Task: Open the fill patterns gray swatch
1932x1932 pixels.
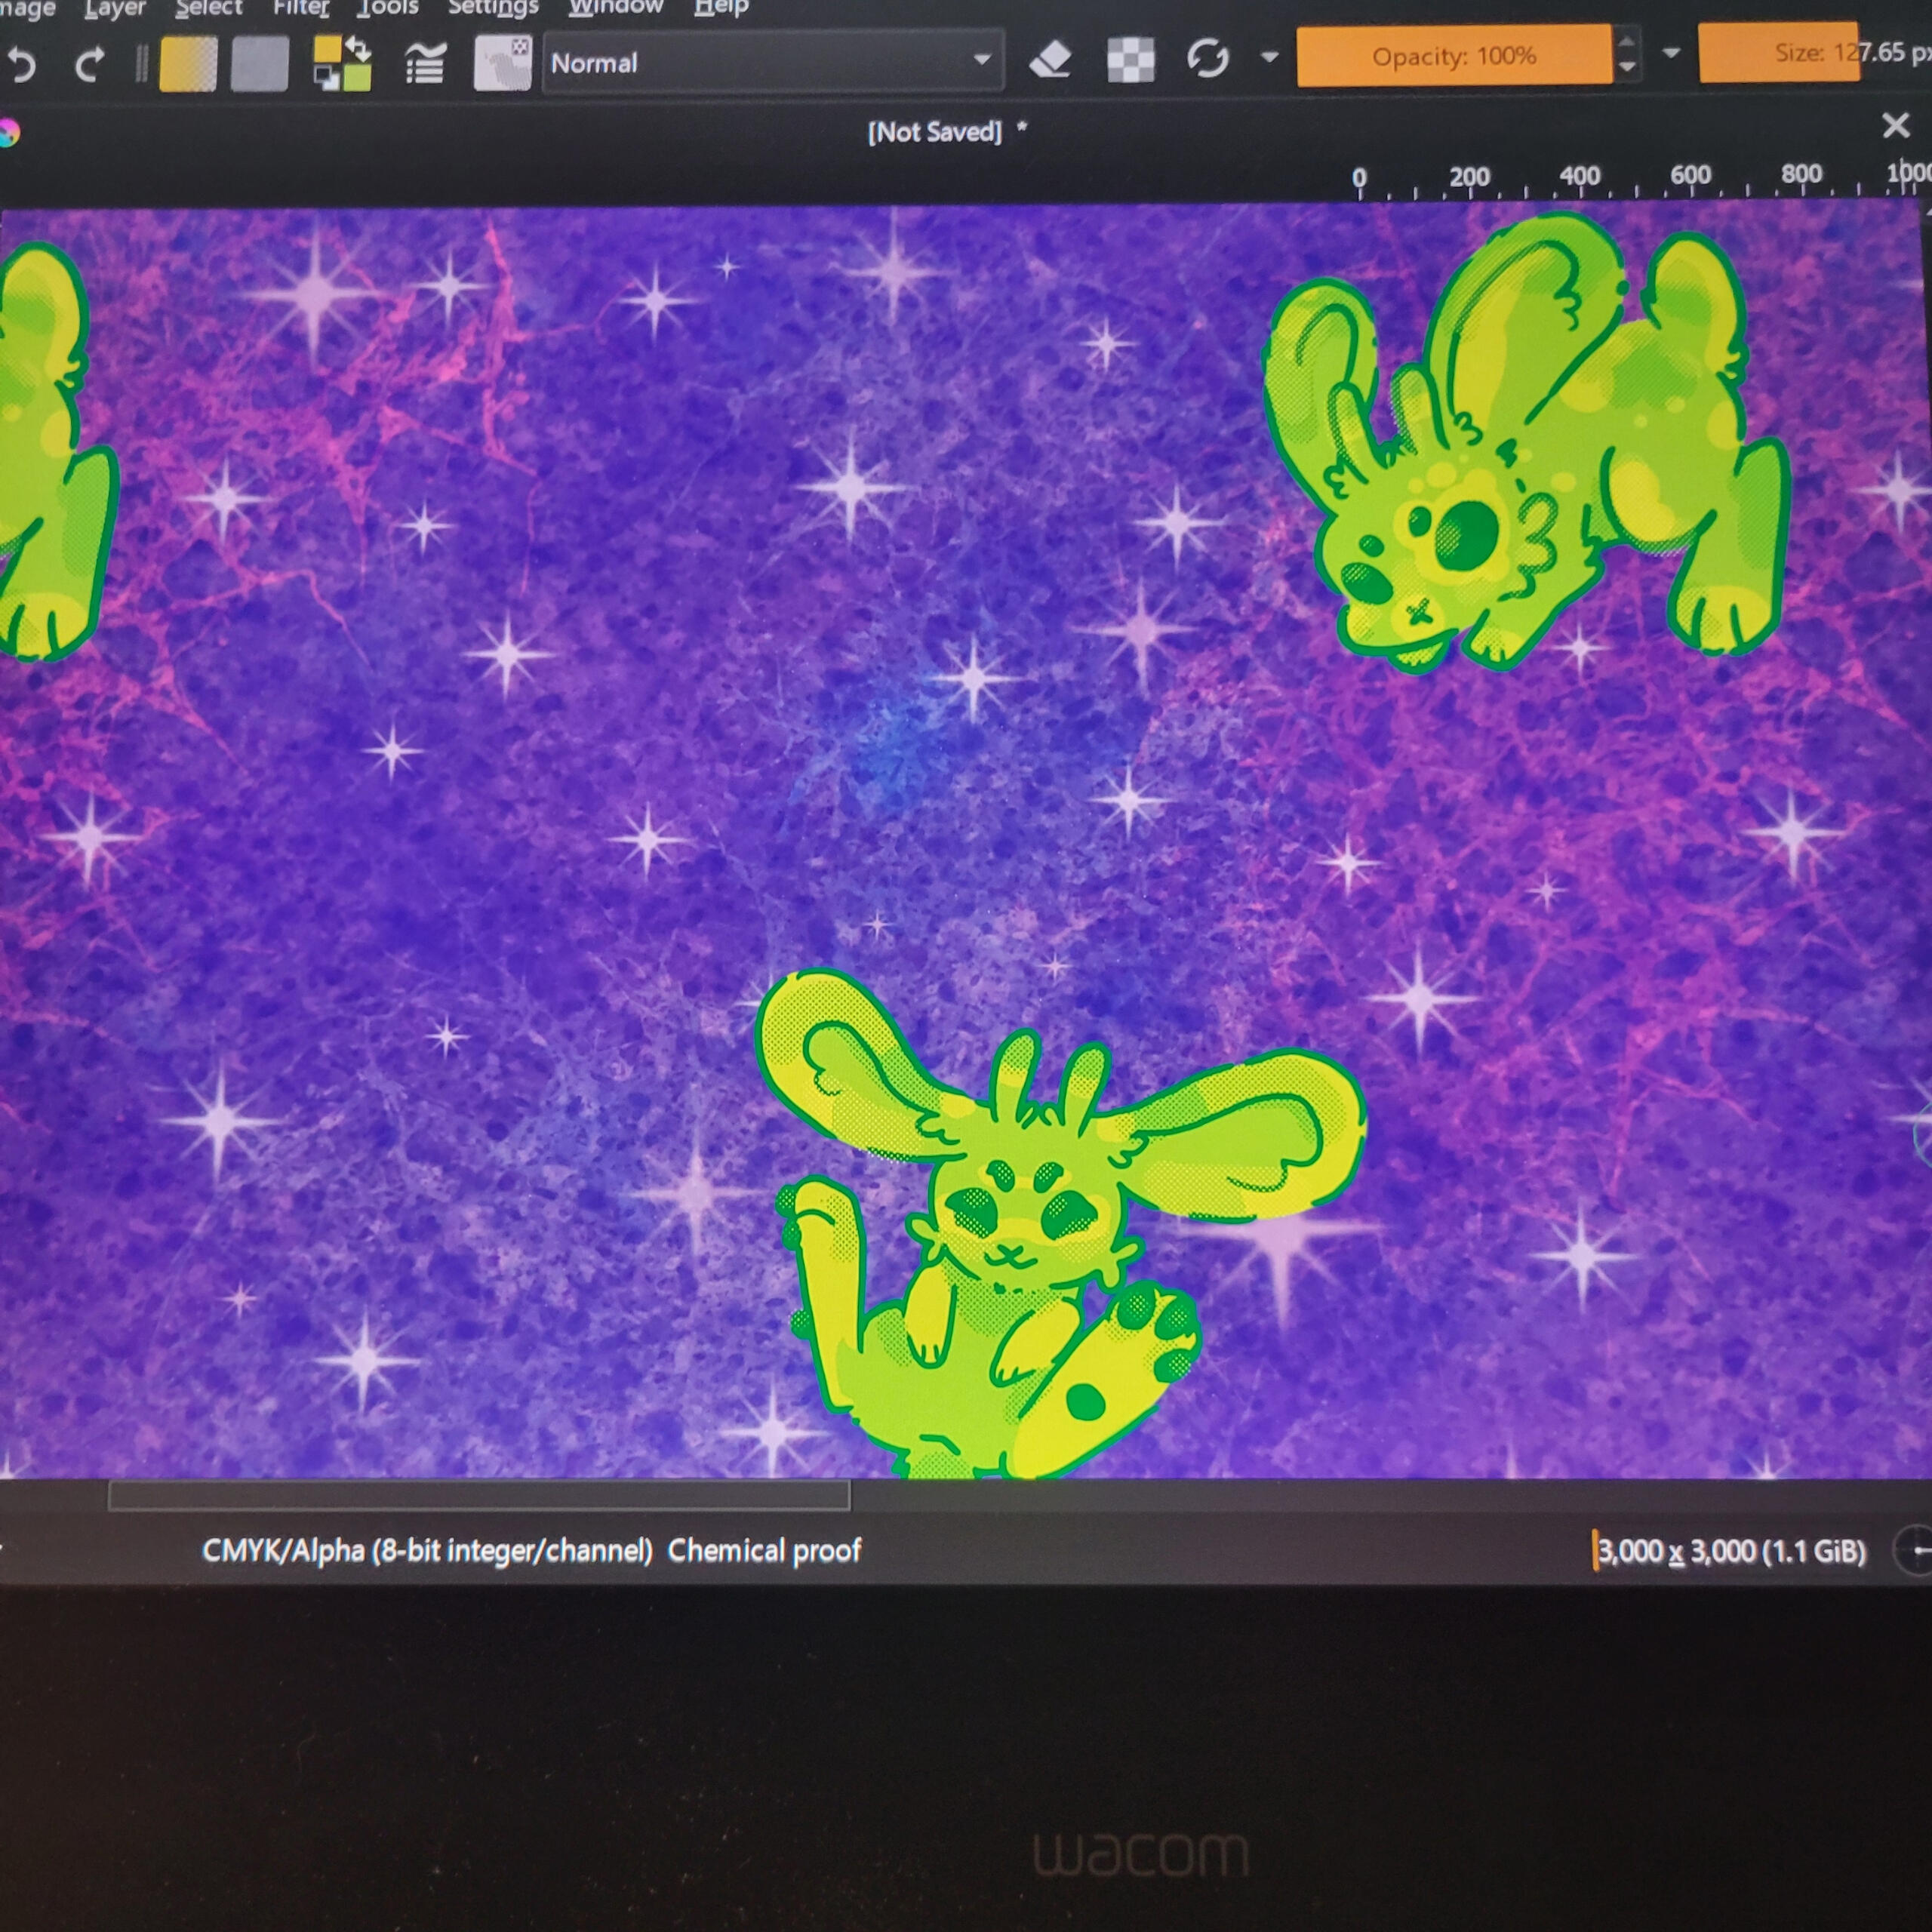Action: [x=259, y=65]
